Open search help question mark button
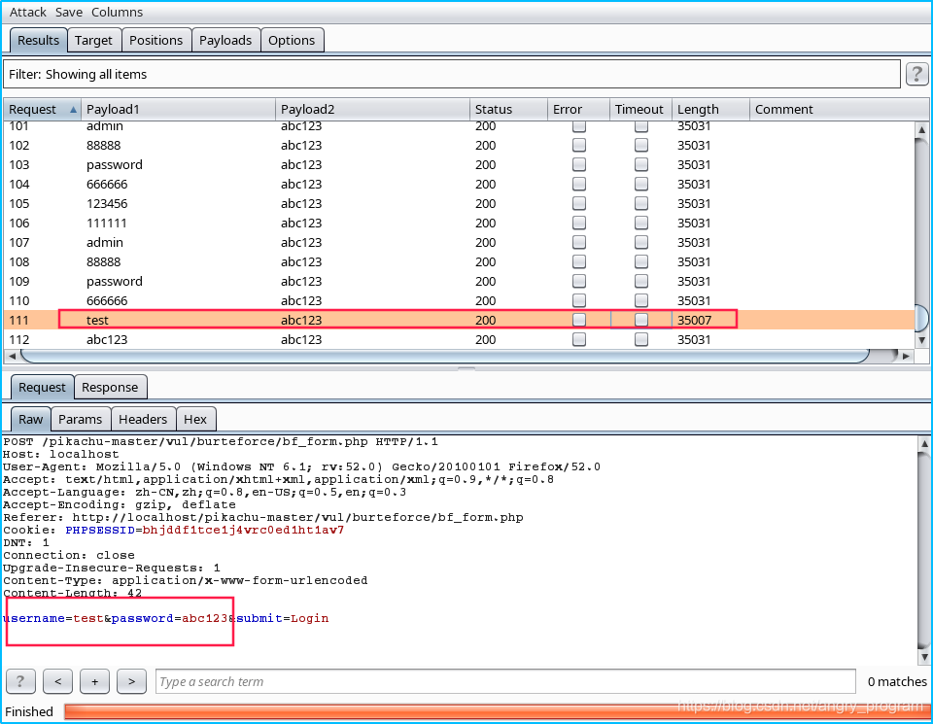933x724 pixels. click(20, 681)
